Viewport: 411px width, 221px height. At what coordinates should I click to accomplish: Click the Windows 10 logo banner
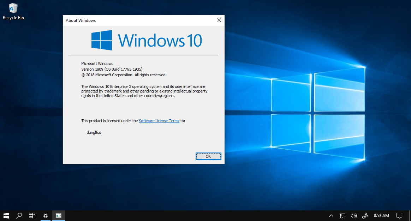coord(147,40)
